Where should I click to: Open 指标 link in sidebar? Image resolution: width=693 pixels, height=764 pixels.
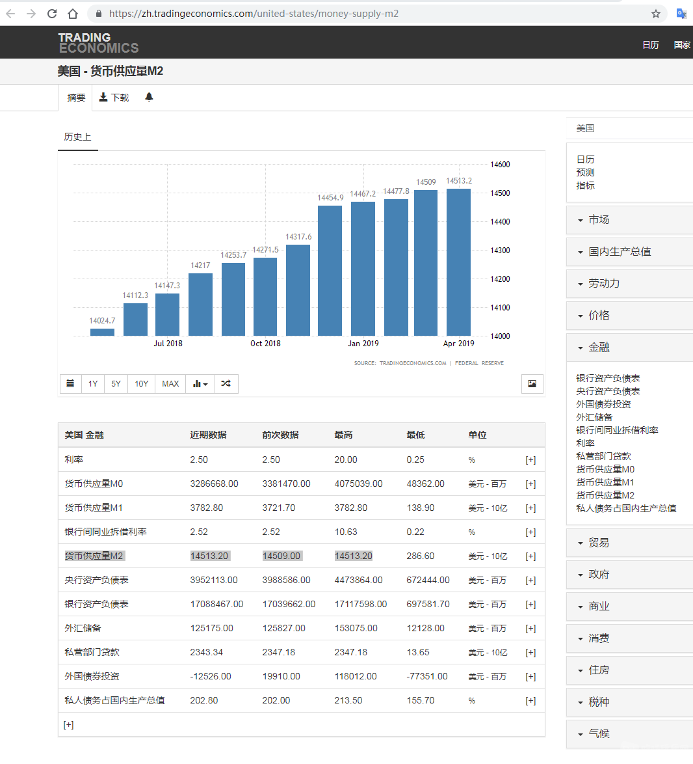tap(585, 185)
